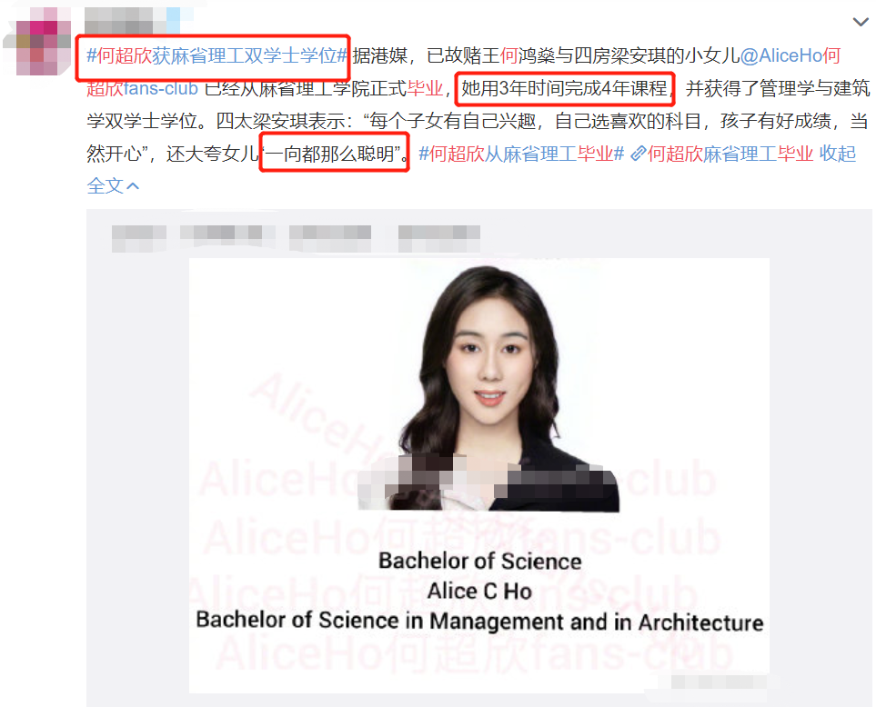Click the red 何 in 何鸿燊

coord(508,55)
